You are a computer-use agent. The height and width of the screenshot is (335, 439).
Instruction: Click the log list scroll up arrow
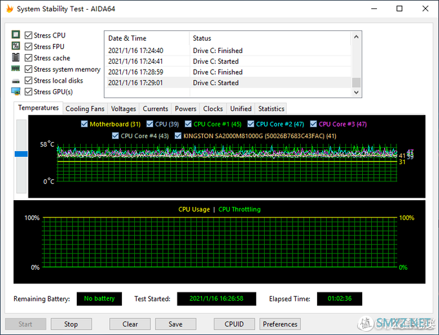pyautogui.click(x=356, y=37)
